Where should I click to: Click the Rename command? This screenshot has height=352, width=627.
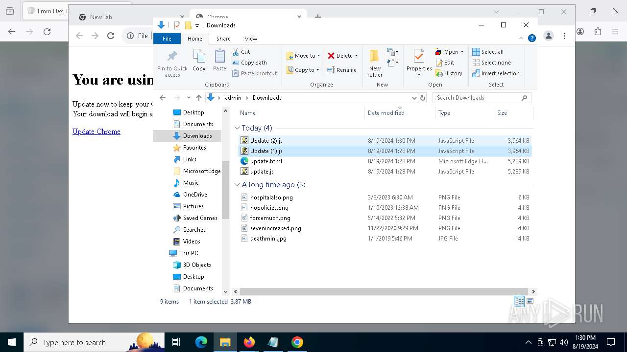(342, 70)
